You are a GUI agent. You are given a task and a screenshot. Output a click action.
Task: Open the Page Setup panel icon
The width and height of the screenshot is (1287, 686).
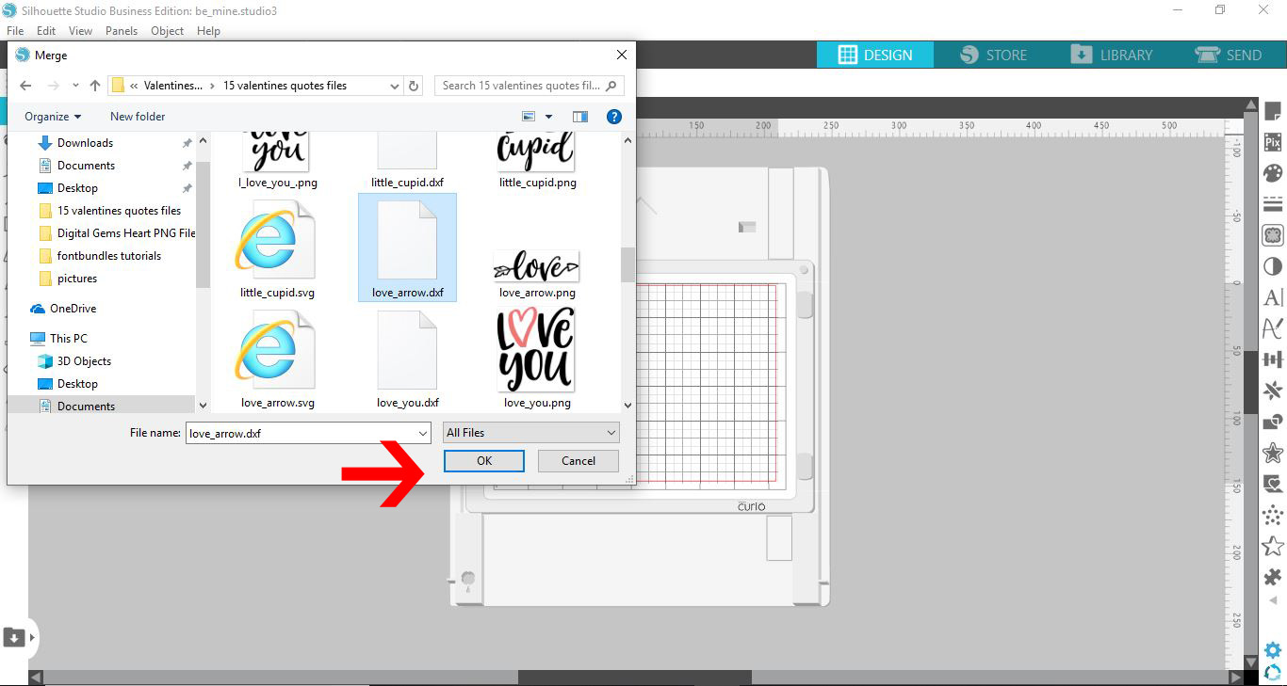coord(1273,113)
